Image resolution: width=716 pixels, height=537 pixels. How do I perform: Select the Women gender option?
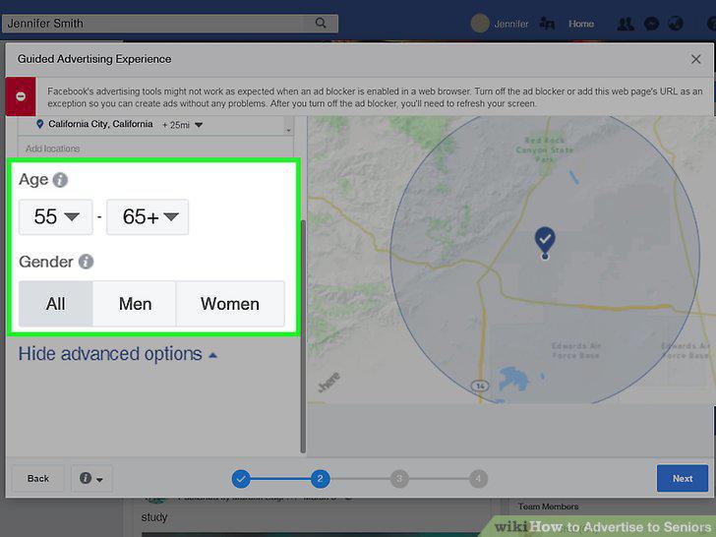(230, 304)
